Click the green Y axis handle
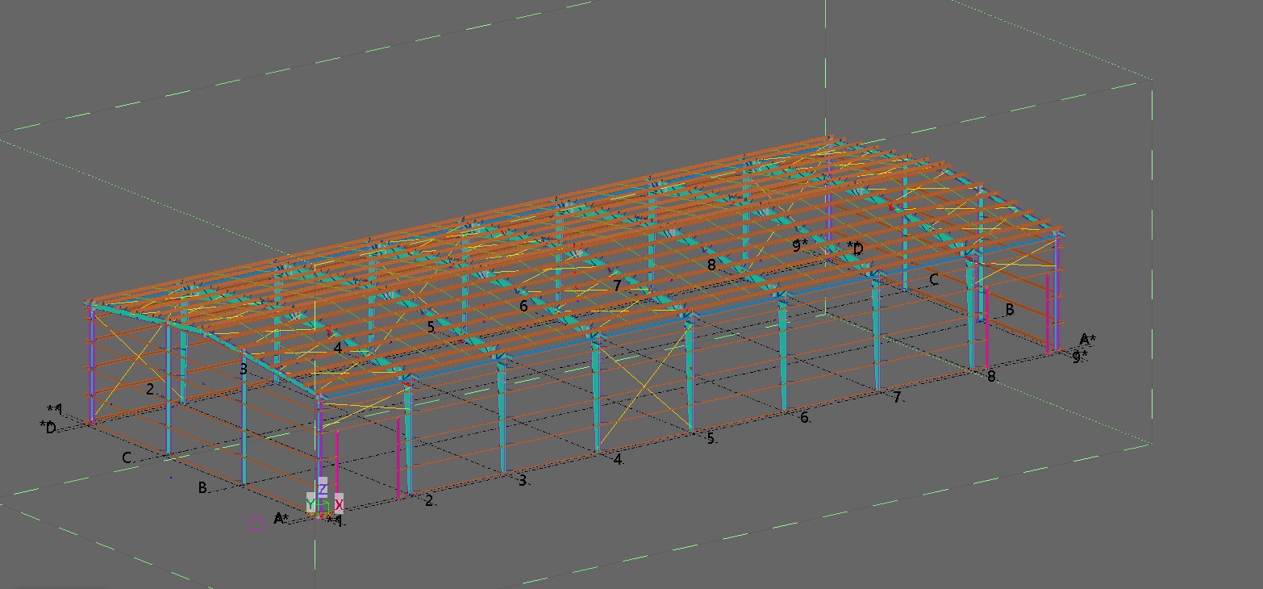 (311, 504)
